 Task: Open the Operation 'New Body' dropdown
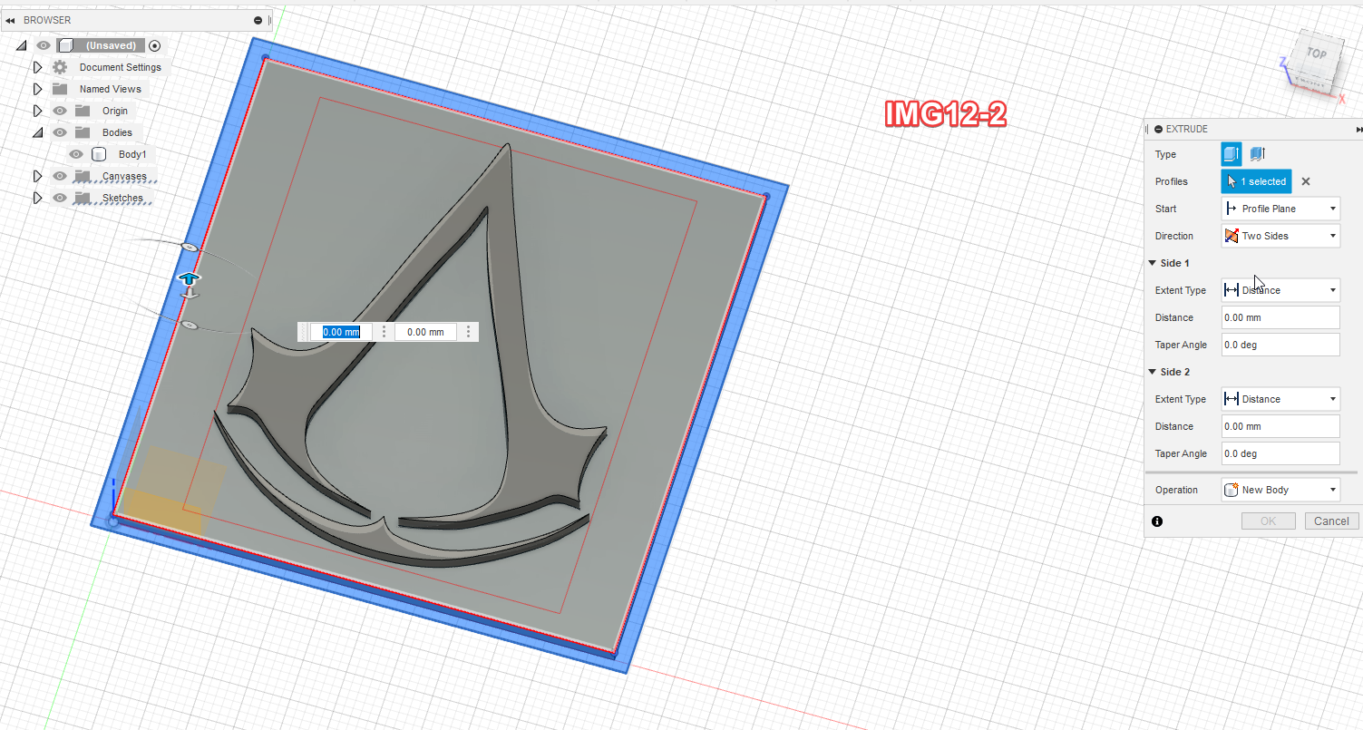point(1280,490)
